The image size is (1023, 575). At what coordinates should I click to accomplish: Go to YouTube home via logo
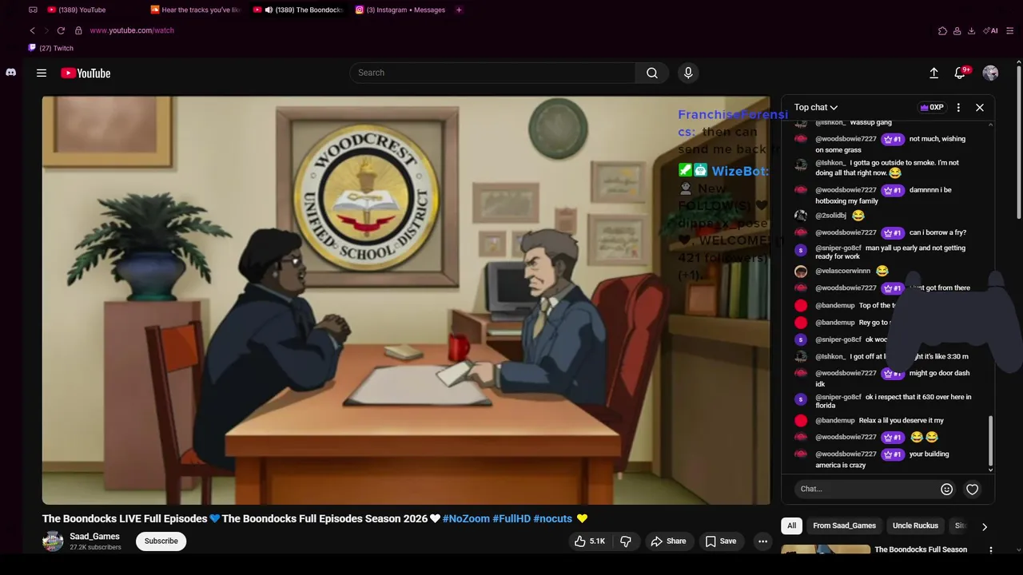[86, 73]
